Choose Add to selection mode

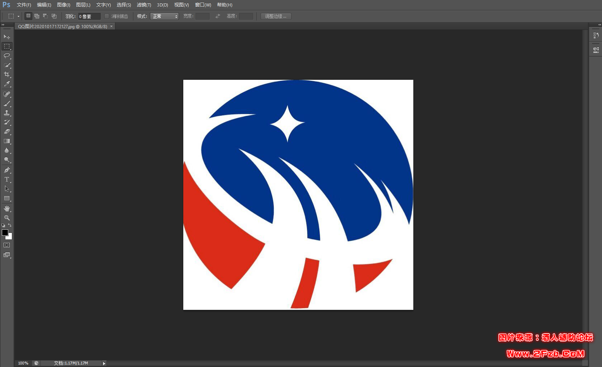click(37, 16)
